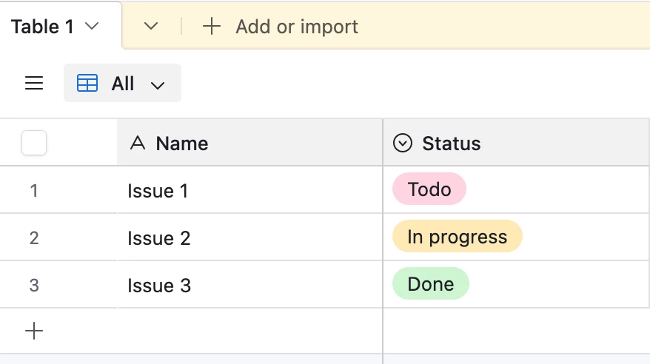
Task: Click the Name column header
Action: (181, 143)
